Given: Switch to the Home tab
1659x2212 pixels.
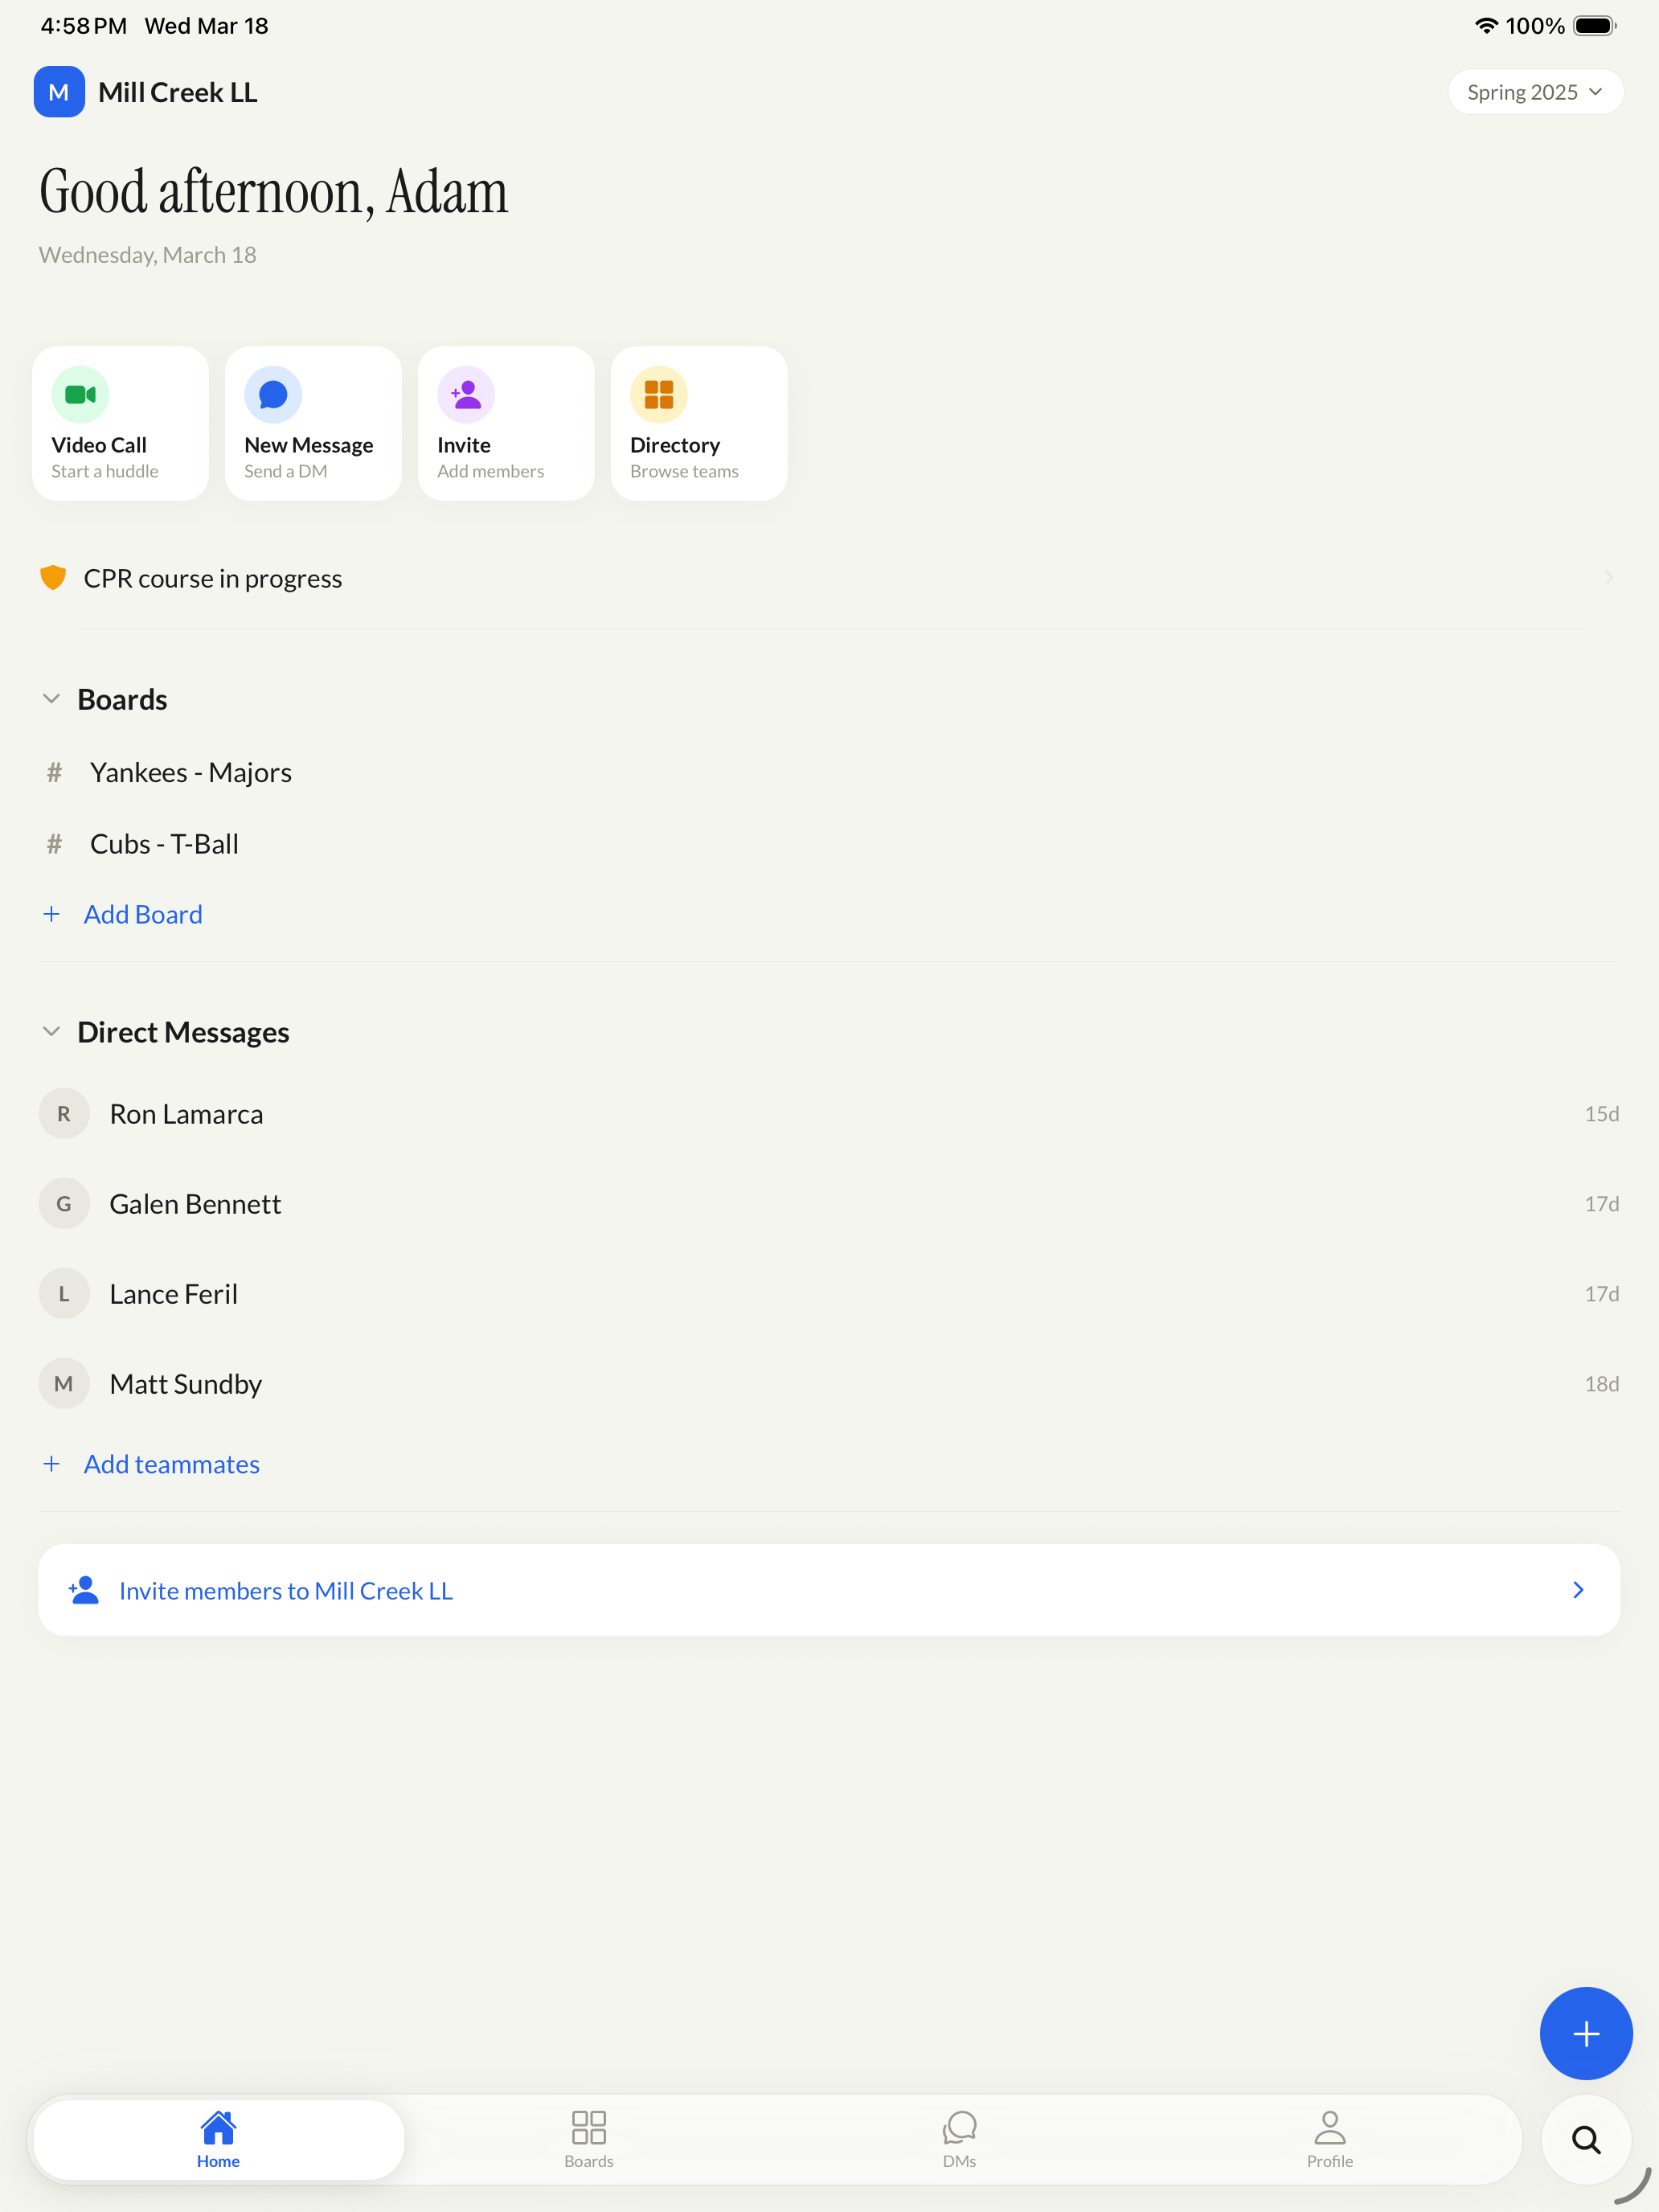Looking at the screenshot, I should 218,2140.
